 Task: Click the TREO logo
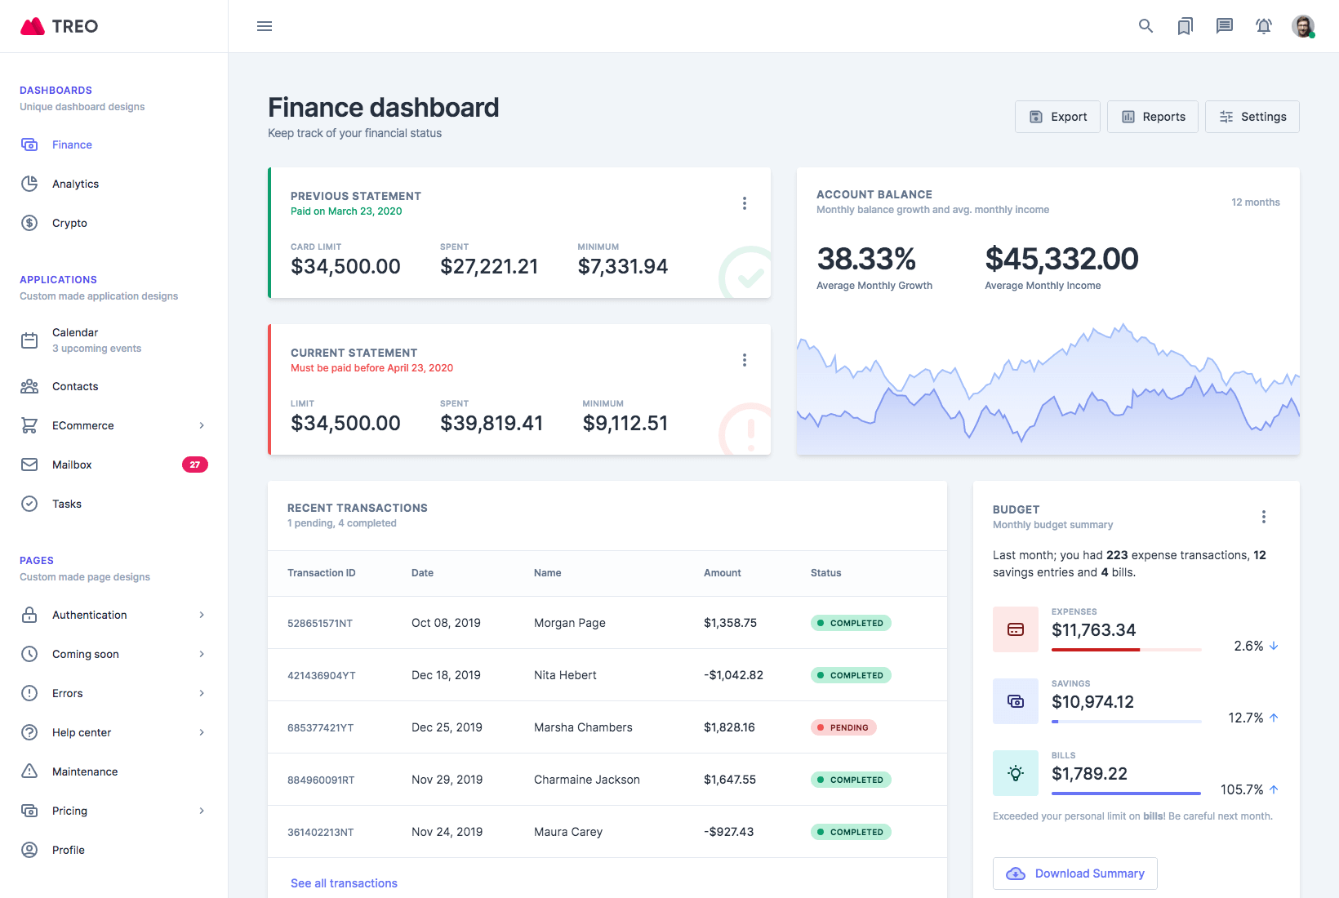(59, 26)
